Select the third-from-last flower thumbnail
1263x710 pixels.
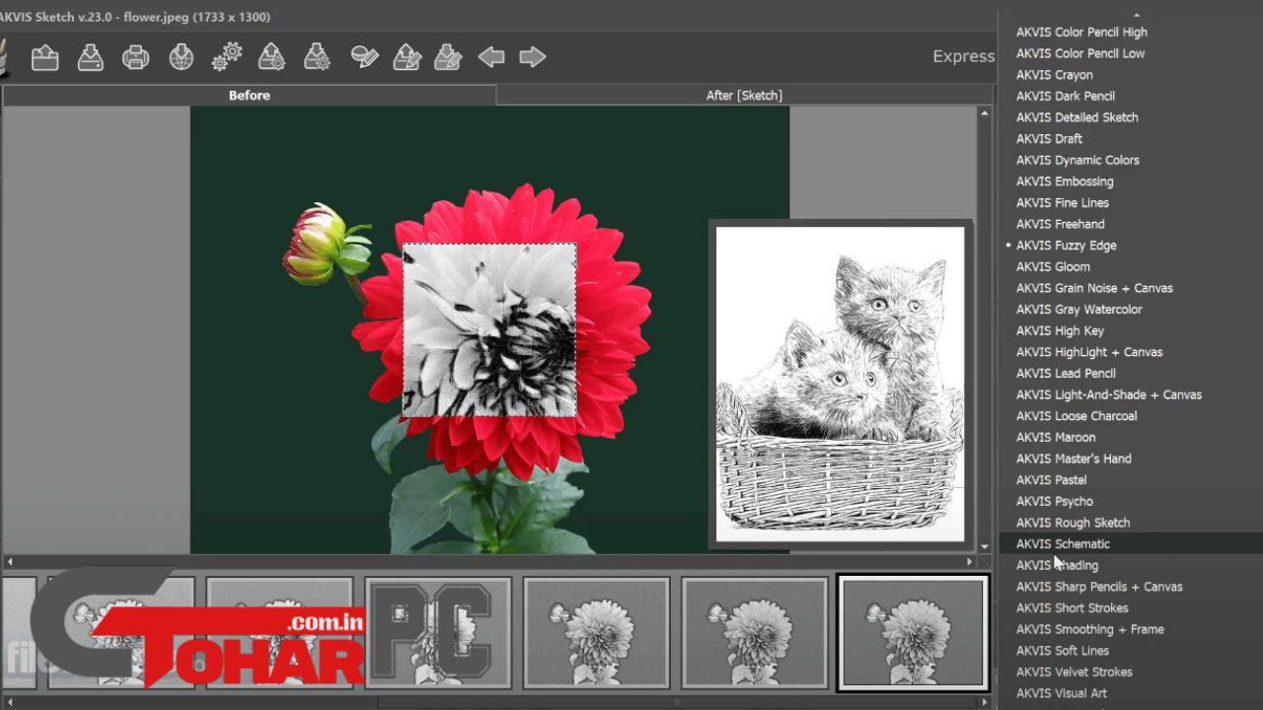tap(596, 633)
